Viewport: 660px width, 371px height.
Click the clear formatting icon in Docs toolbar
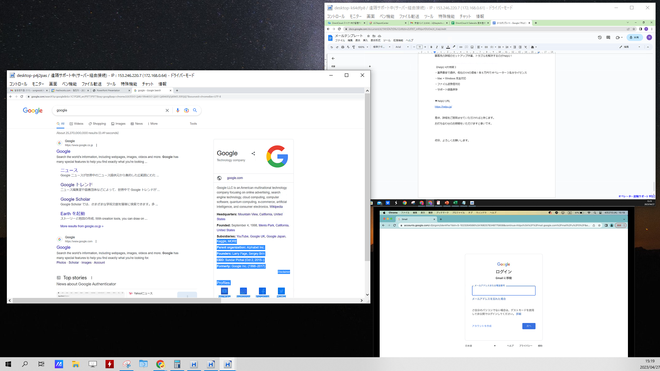pyautogui.click(x=526, y=47)
